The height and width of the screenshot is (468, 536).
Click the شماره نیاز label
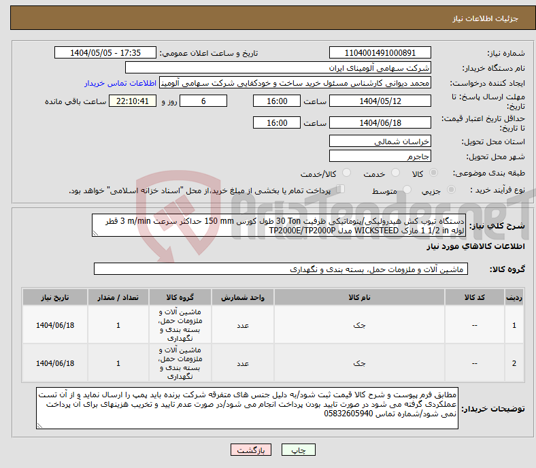(x=506, y=53)
